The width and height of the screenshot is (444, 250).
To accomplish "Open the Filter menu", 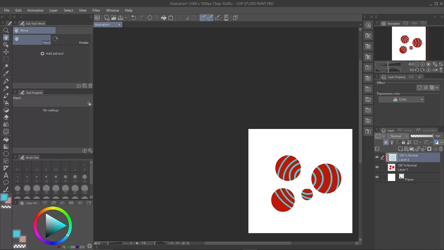I will [96, 10].
